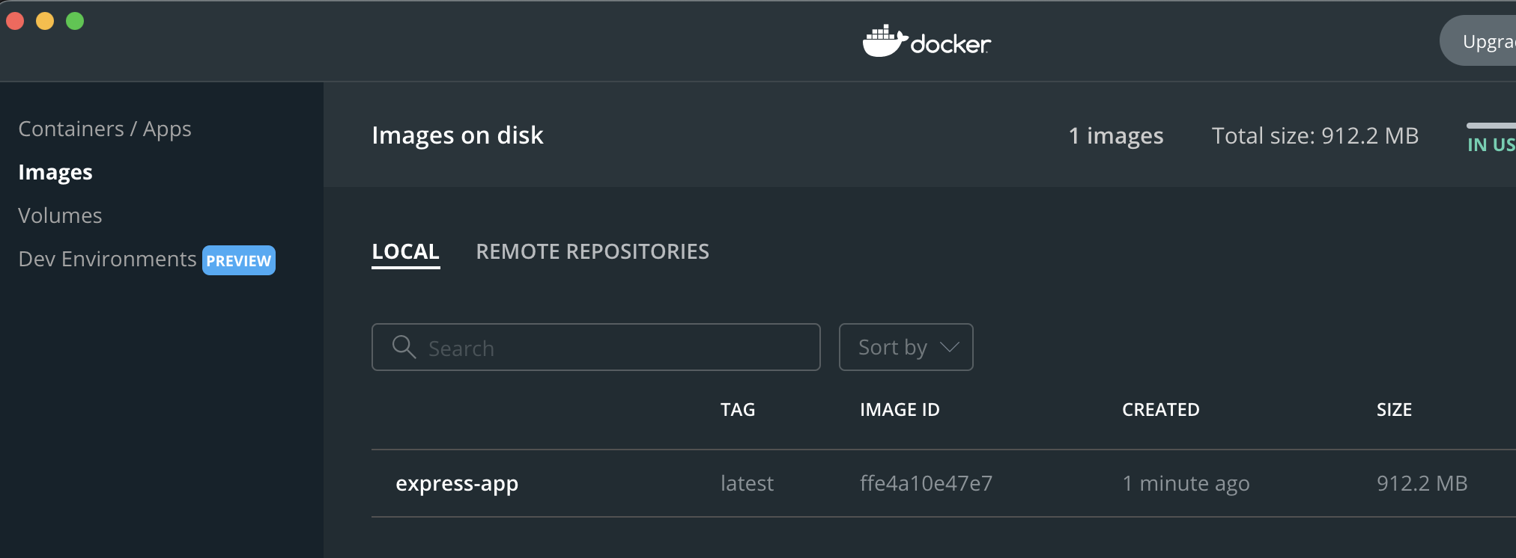This screenshot has width=1516, height=558.
Task: Click the image ID ffe4a10e47e7
Action: (926, 483)
